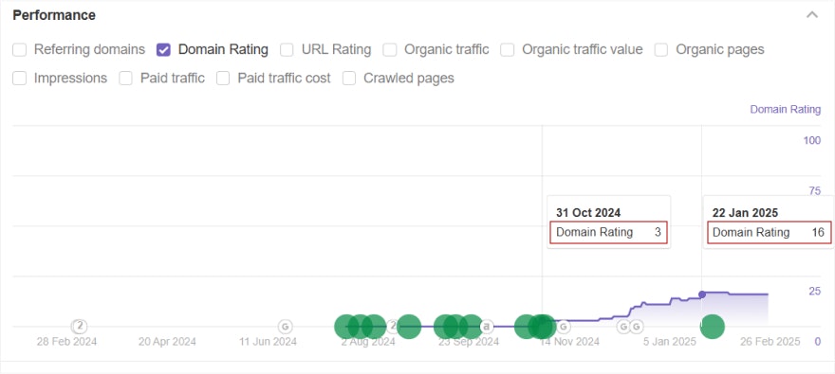Viewport: 835px width, 374px height.
Task: Click the left of the two adjacent G markers
Action: pos(623,327)
